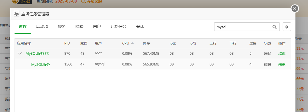Image resolution: width=308 pixels, height=112 pixels.
Task: Click the 上行 column header
Action: (x=213, y=43)
